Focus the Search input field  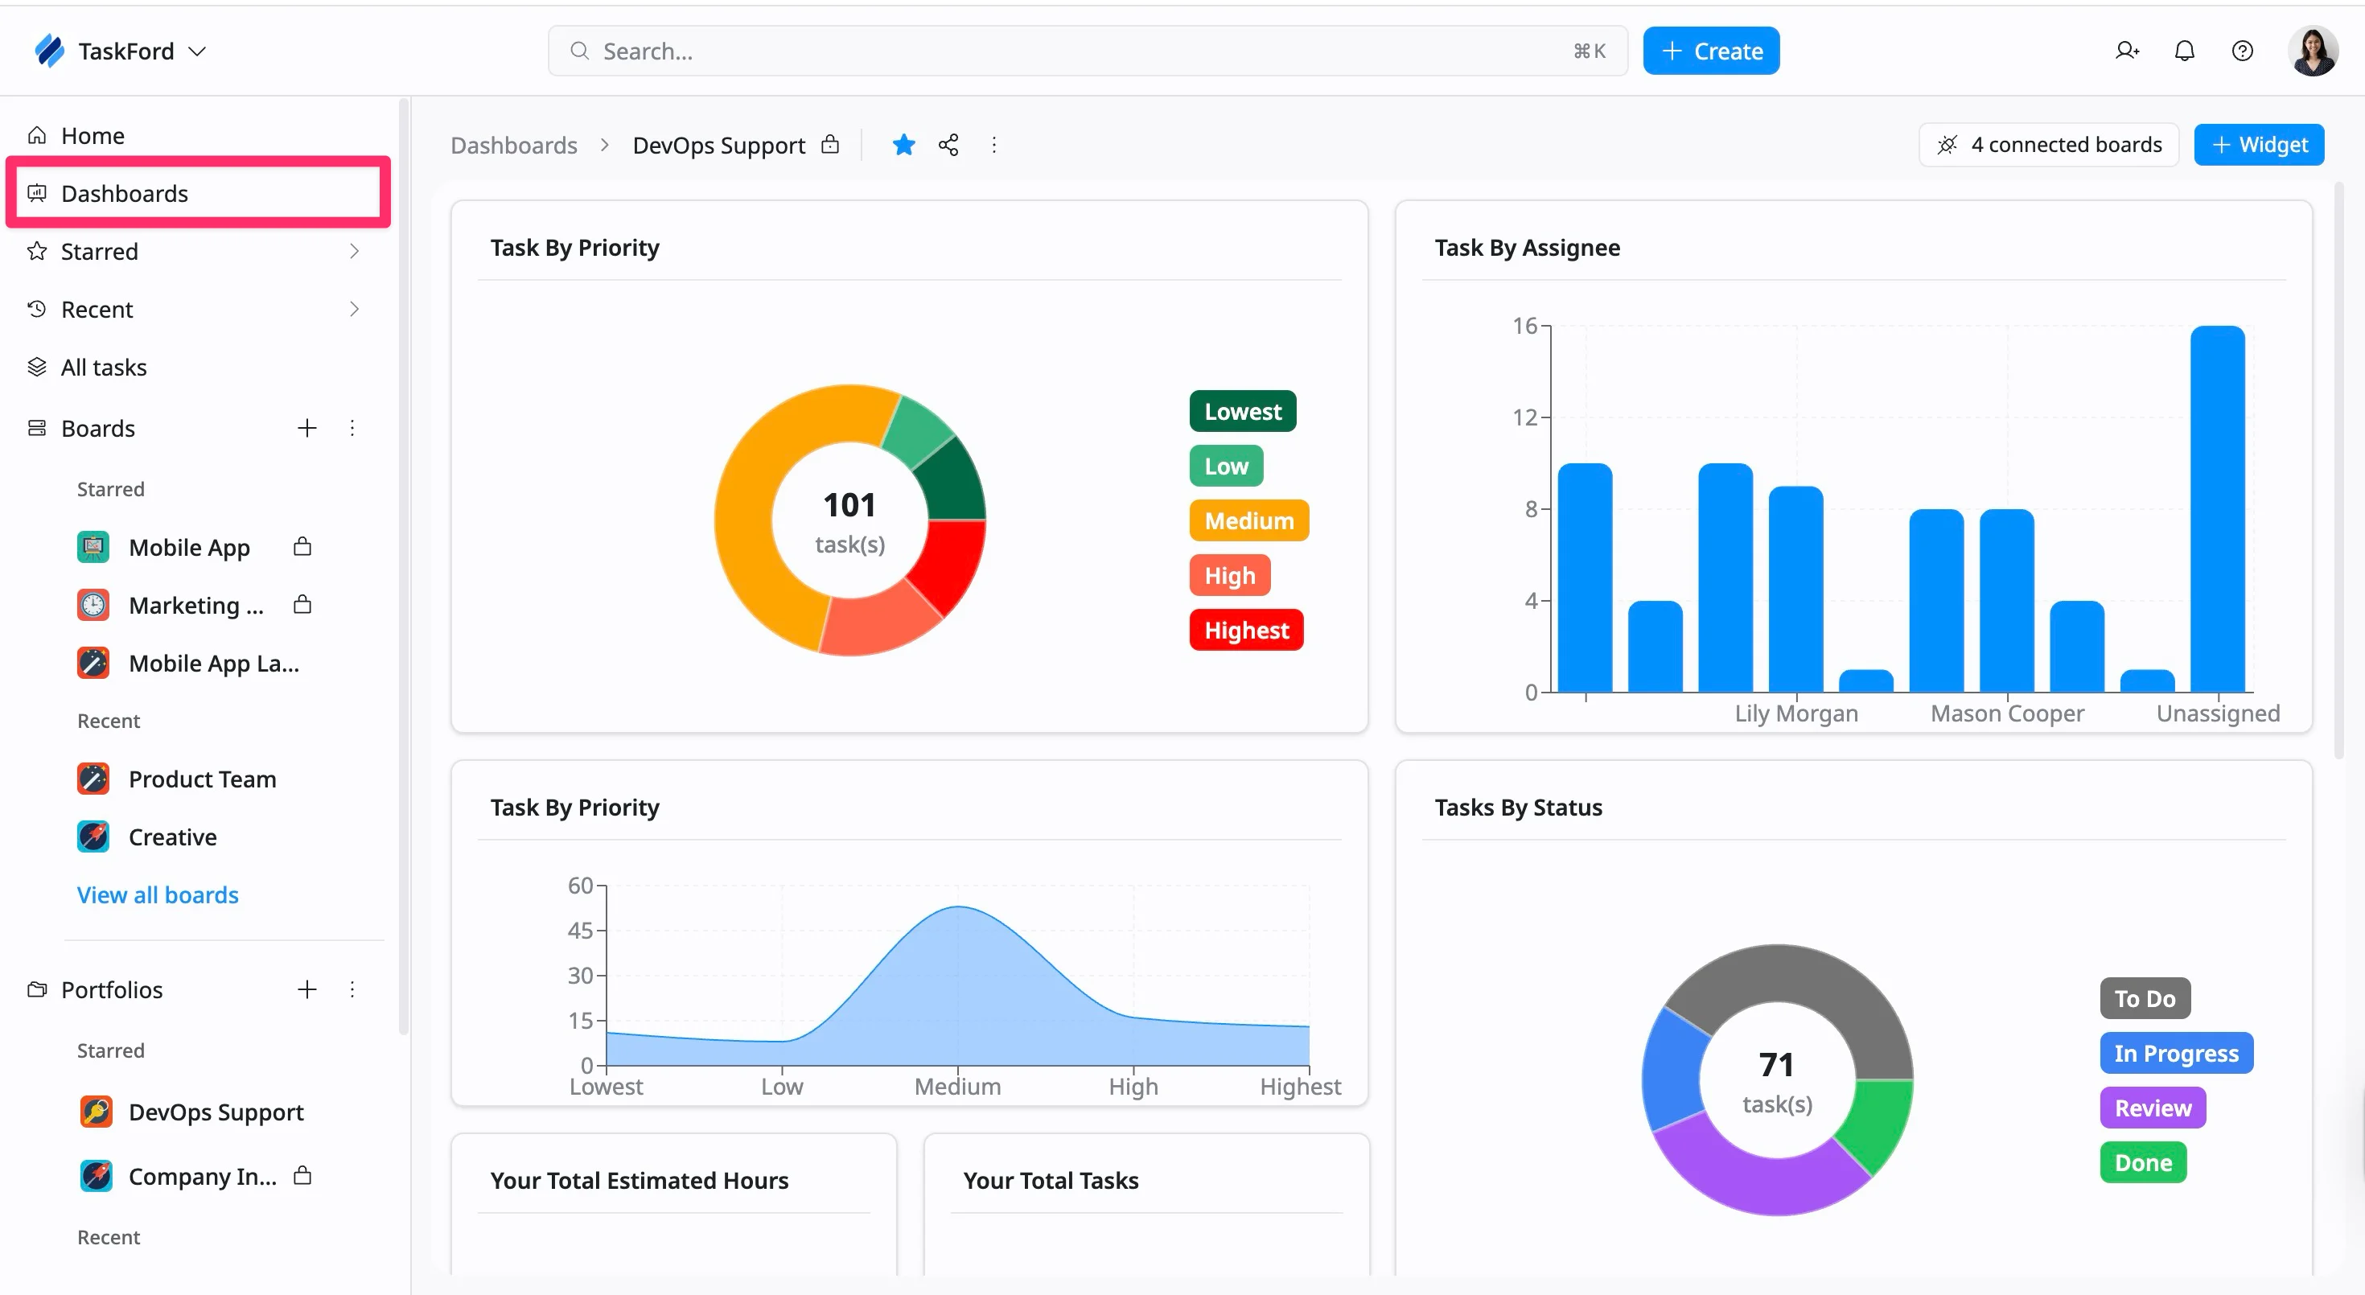click(x=1087, y=51)
